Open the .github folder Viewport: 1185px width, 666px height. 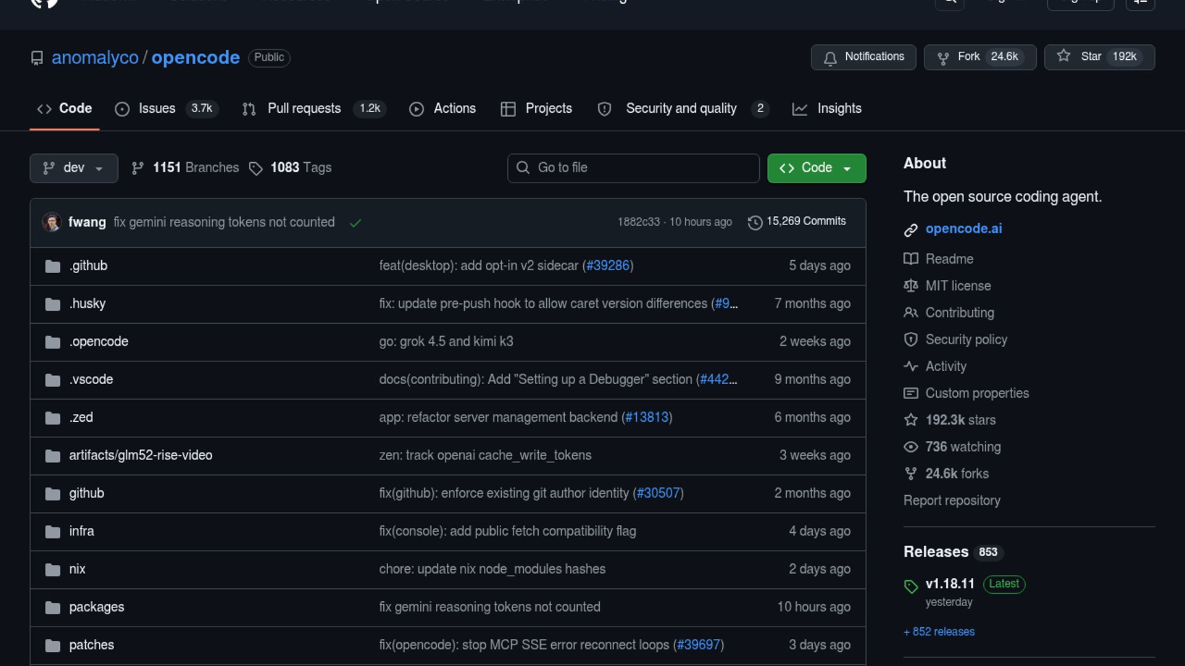[x=88, y=266]
